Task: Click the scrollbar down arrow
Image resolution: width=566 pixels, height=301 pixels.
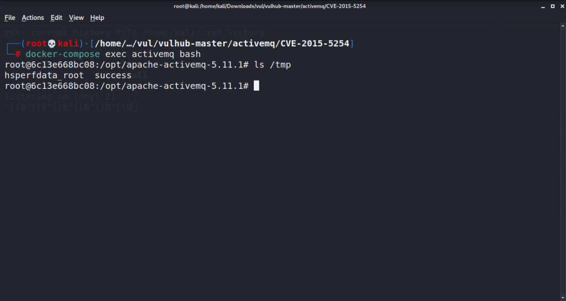Action: pyautogui.click(x=563, y=298)
